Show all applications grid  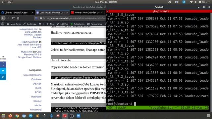tap(208, 116)
